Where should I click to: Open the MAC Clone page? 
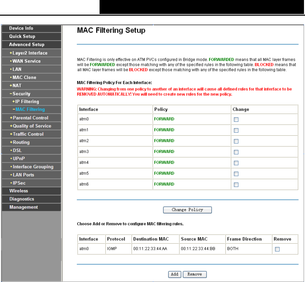pos(24,77)
